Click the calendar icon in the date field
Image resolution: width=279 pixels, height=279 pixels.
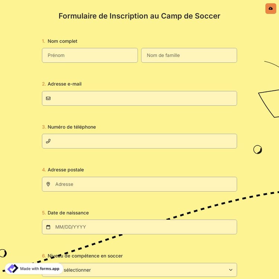(48, 227)
